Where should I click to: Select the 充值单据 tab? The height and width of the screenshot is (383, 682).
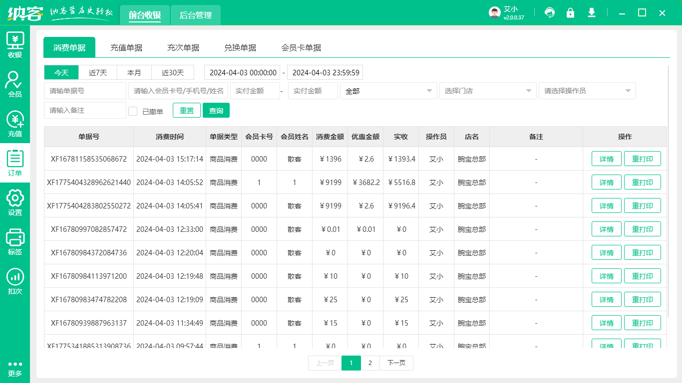coord(126,47)
